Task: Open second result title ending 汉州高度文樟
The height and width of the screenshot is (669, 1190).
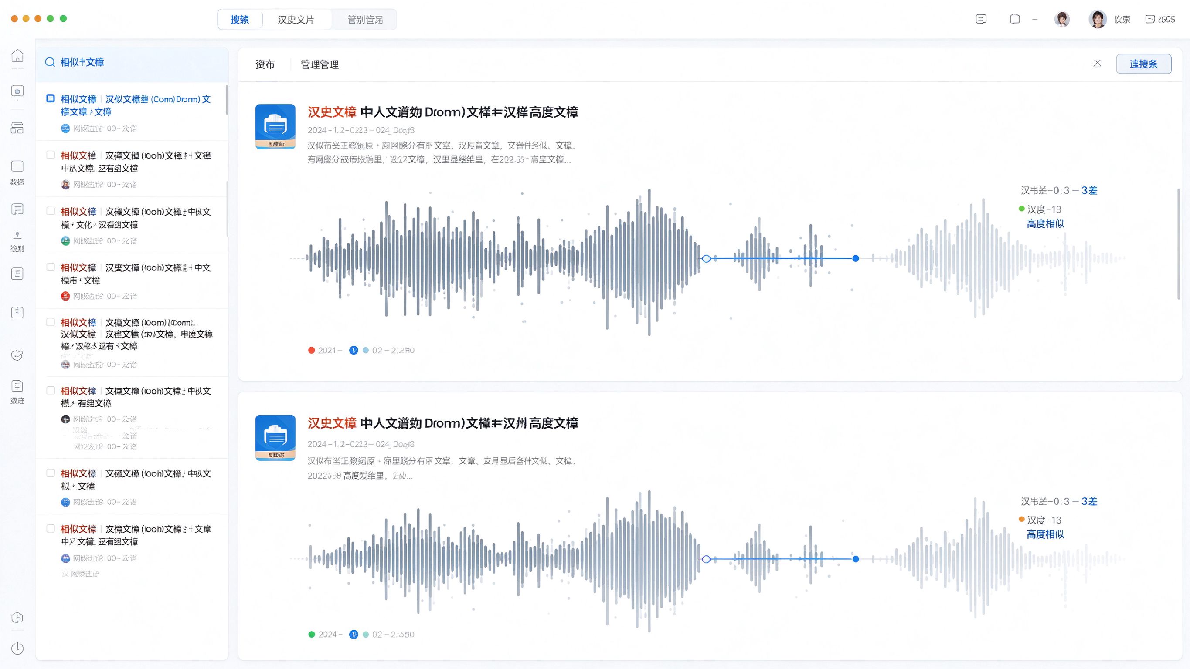Action: tap(442, 423)
